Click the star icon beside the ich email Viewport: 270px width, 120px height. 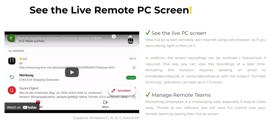(134, 67)
